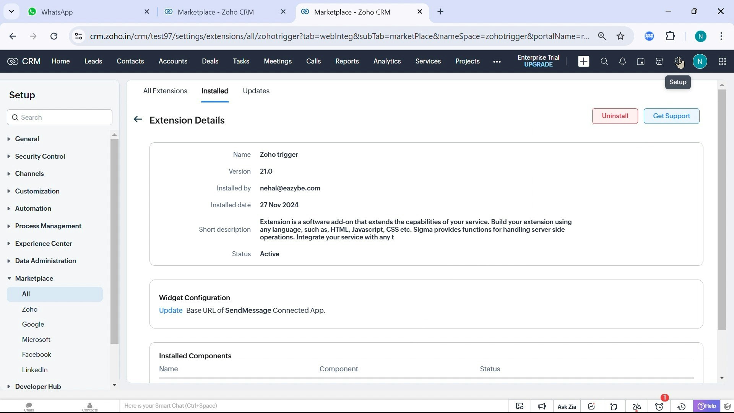Expand the Automation section
Image resolution: width=734 pixels, height=413 pixels.
pyautogui.click(x=33, y=208)
